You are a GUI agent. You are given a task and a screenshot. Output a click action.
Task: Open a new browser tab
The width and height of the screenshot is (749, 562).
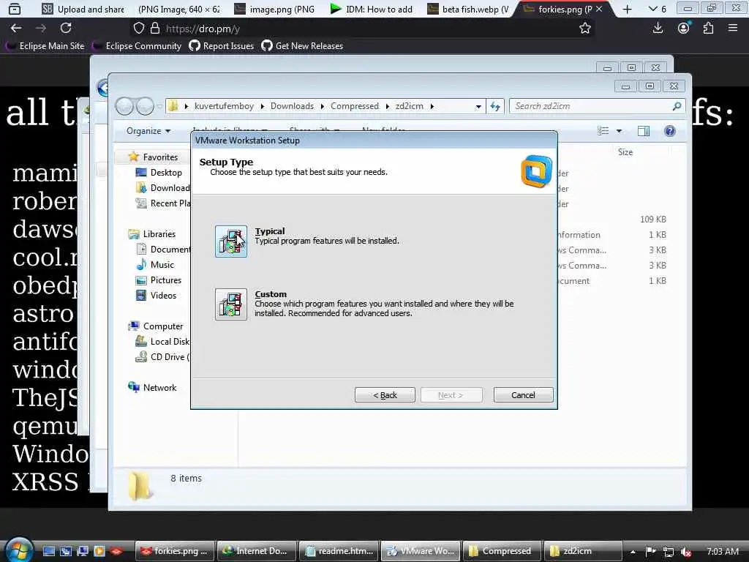click(627, 9)
